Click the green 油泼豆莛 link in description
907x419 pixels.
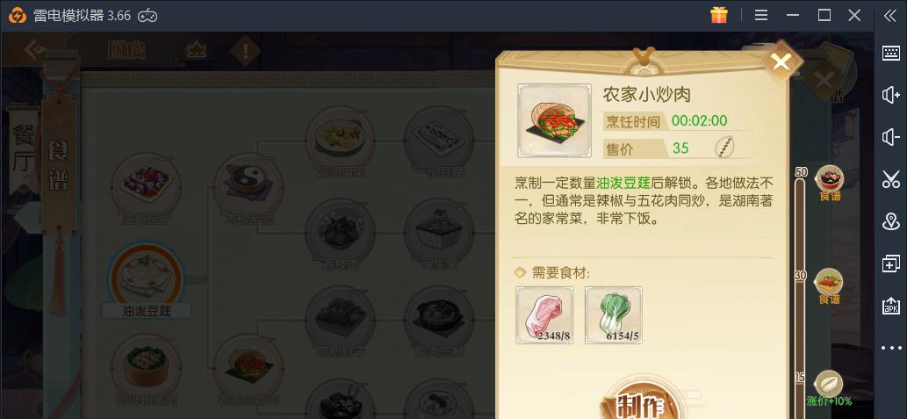[623, 184]
